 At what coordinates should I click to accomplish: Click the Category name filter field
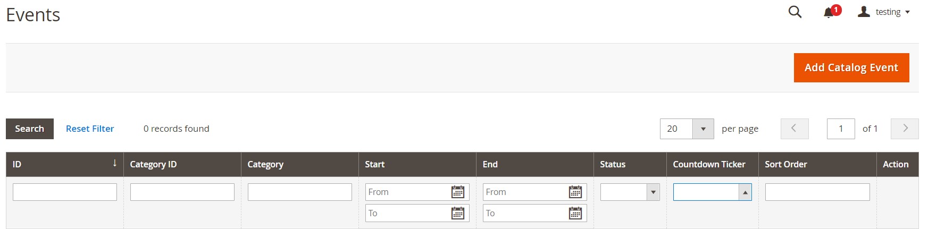click(299, 192)
